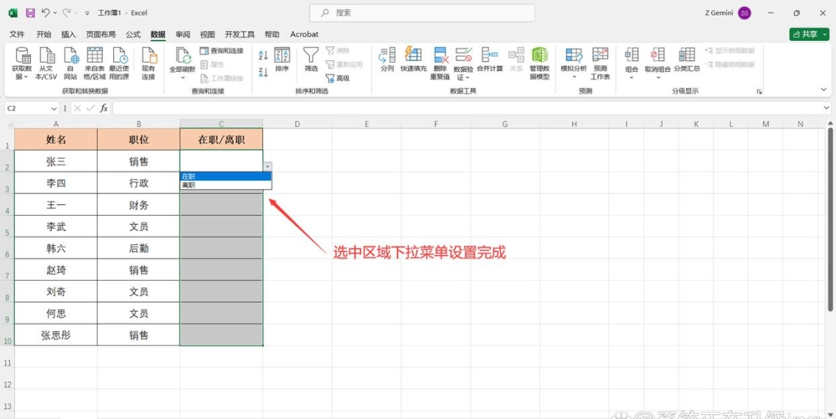Click header cell 姓名
Viewport: 836px width, 419px height.
pos(56,139)
